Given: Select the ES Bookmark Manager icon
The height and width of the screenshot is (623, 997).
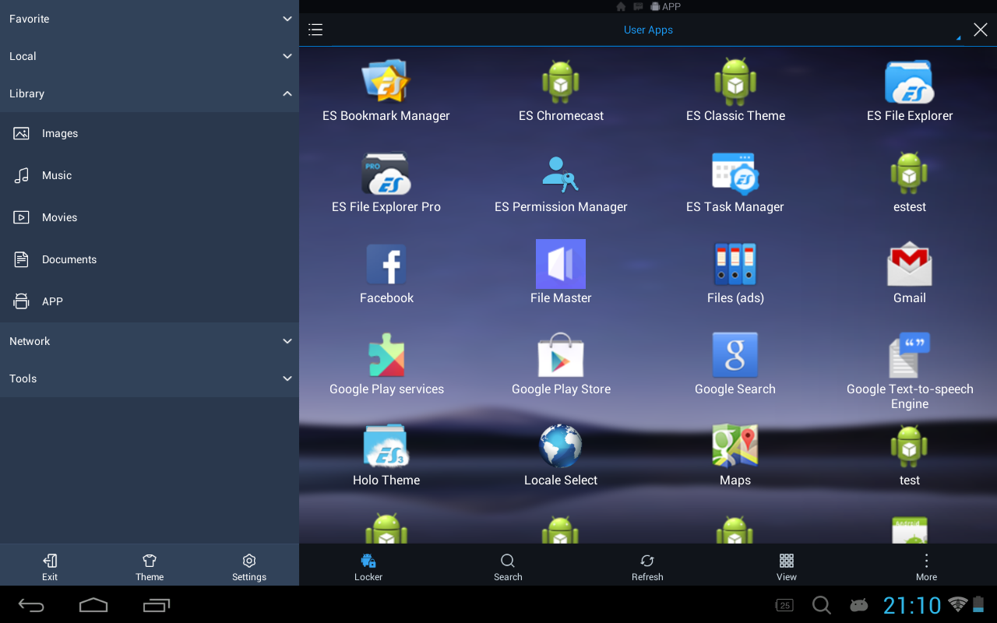Looking at the screenshot, I should tap(386, 83).
